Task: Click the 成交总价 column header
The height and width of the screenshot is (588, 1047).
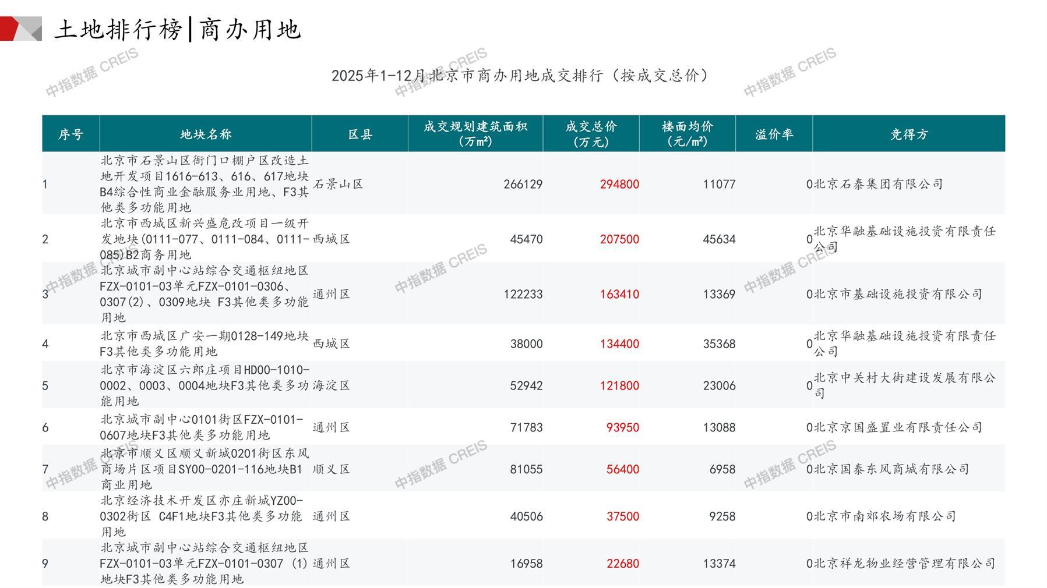Action: tap(591, 134)
